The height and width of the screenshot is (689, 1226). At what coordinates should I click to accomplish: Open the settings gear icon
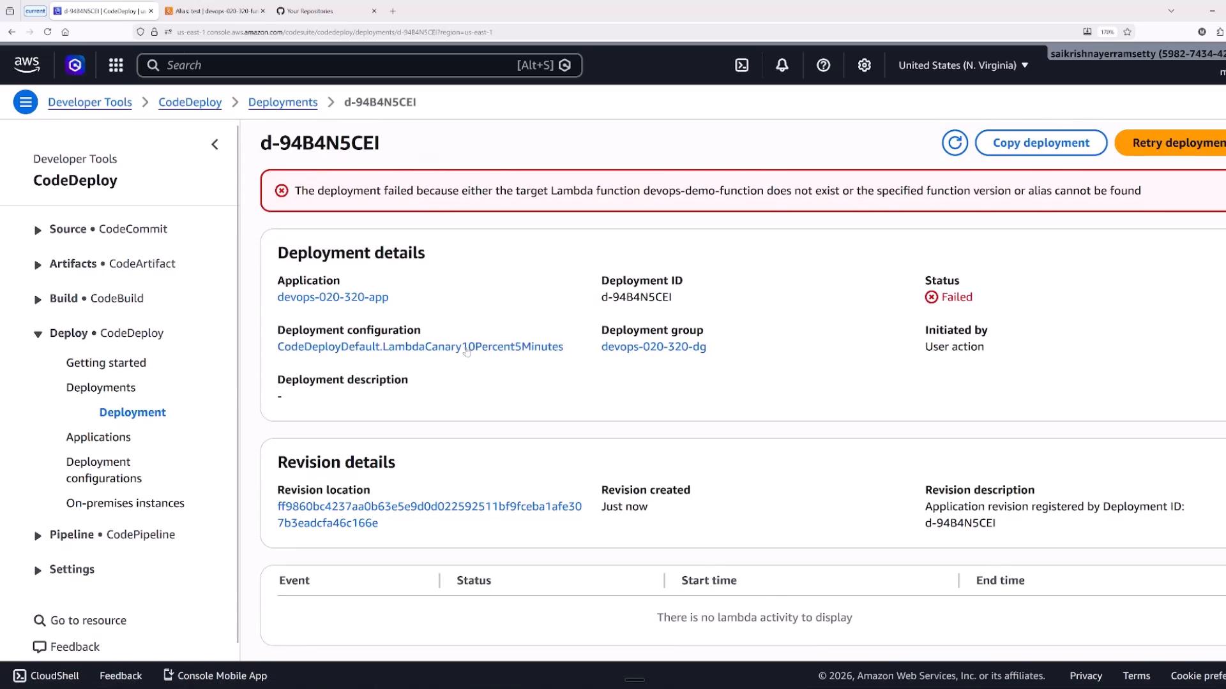pos(864,65)
